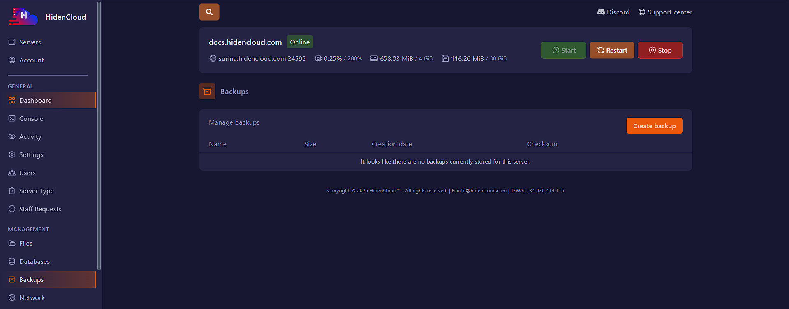Stop the server with red button
The image size is (789, 309).
(659, 50)
